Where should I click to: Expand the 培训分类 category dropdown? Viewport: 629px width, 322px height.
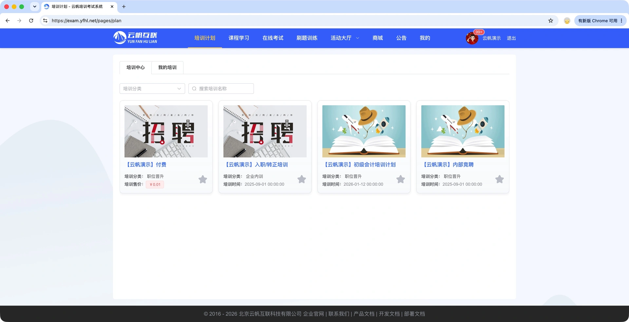pyautogui.click(x=152, y=89)
